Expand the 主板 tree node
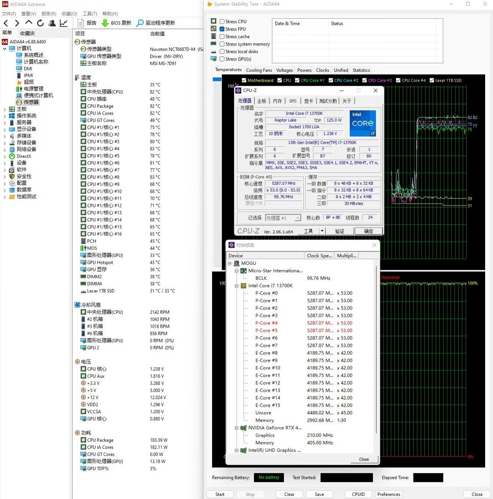 [x=5, y=109]
